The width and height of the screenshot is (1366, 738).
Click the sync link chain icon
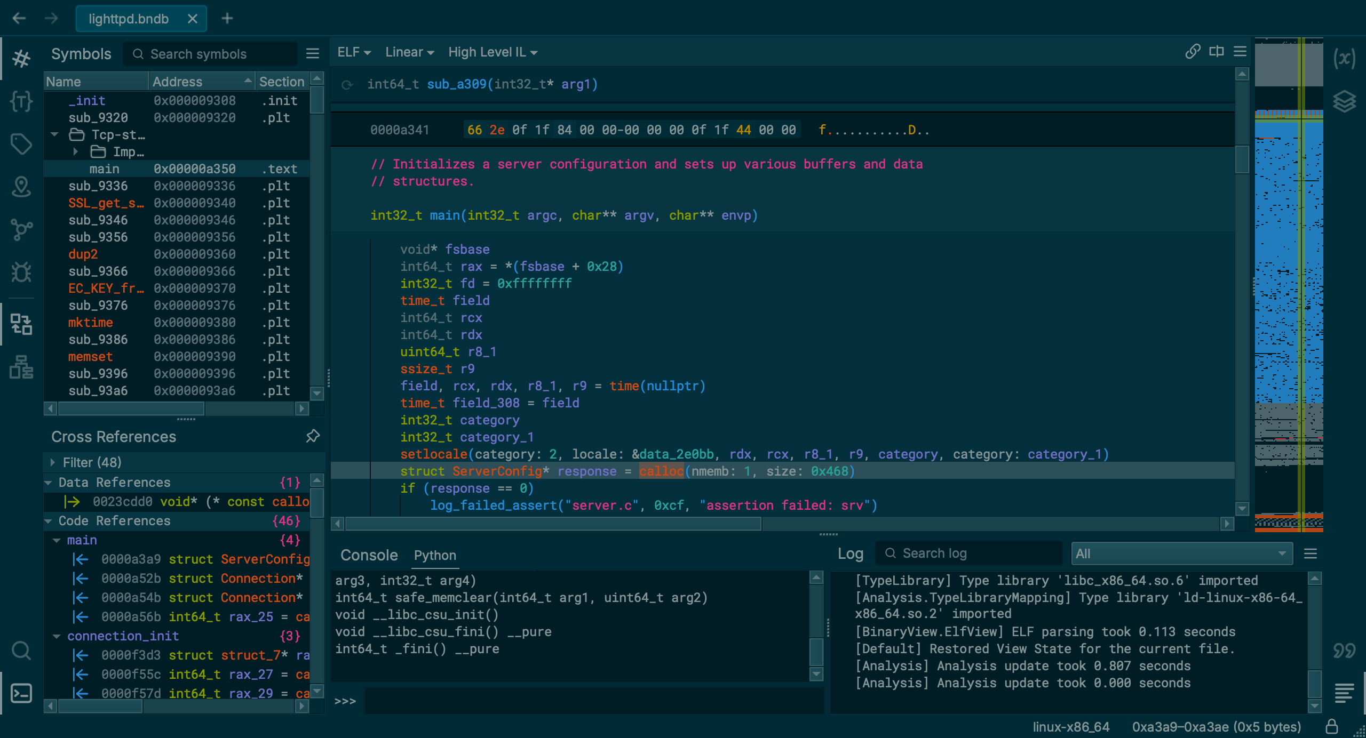pos(1193,52)
